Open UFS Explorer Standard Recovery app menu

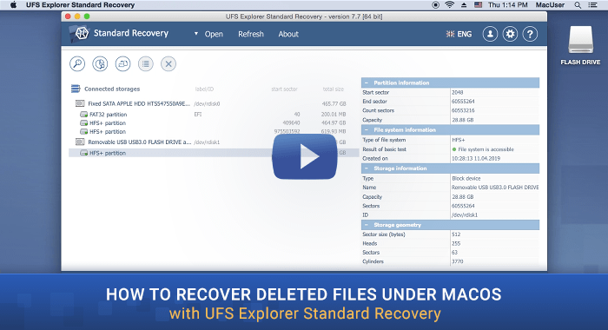pos(80,5)
